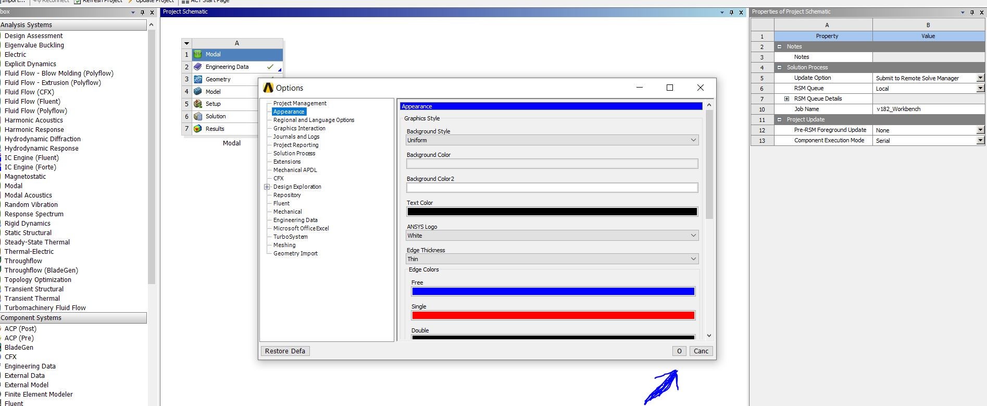Pin the Properties of Project Schematic panel
Screen dimensions: 987x406
[x=972, y=12]
